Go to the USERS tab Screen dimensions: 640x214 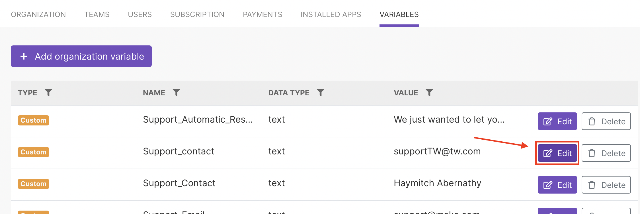click(x=140, y=14)
